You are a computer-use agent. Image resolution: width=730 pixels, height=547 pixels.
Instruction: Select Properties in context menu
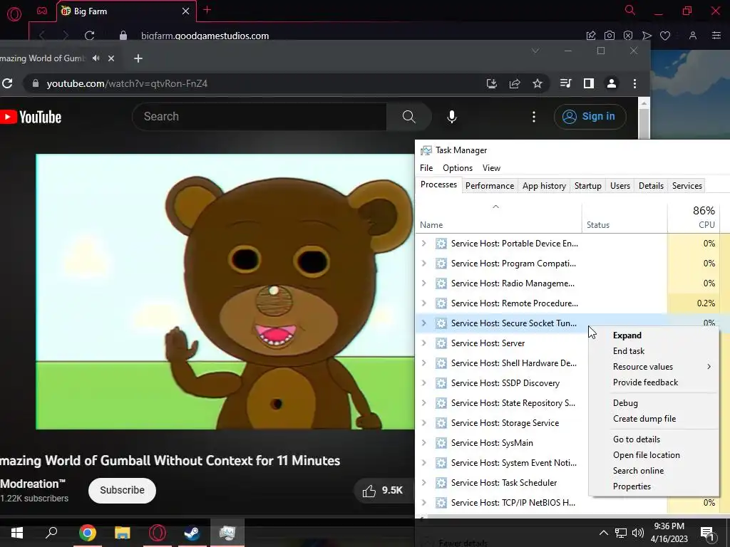(x=654, y=486)
